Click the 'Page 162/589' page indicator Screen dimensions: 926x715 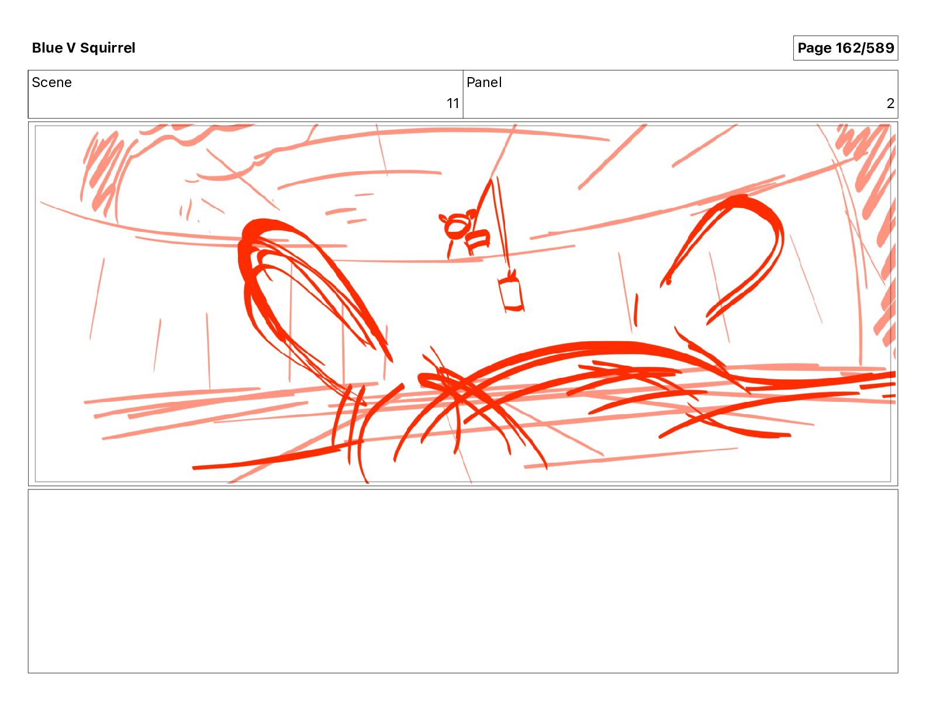[845, 48]
